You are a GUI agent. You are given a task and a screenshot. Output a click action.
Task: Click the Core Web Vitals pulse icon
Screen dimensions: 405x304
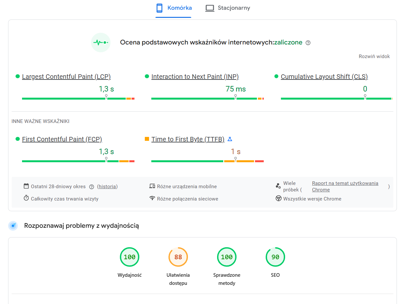pos(101,43)
